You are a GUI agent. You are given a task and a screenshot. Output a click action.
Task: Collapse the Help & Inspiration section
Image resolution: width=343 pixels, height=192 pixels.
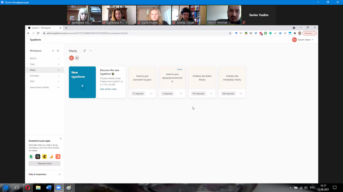pos(60,175)
